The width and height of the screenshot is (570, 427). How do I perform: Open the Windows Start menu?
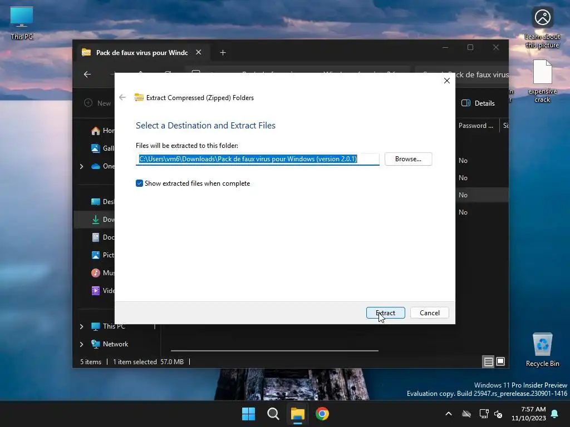tap(249, 414)
